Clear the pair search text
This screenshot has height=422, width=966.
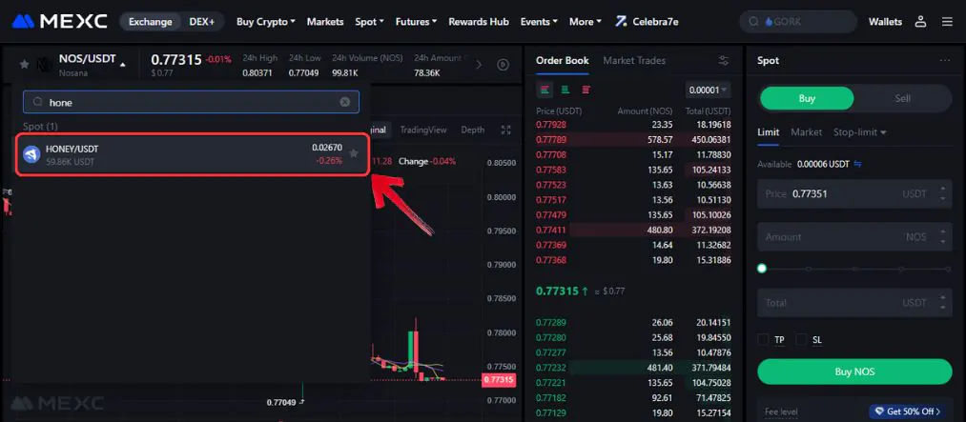(345, 102)
